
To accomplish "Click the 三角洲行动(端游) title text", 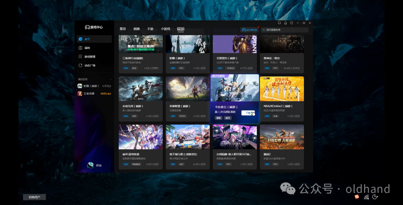I will click(x=133, y=58).
